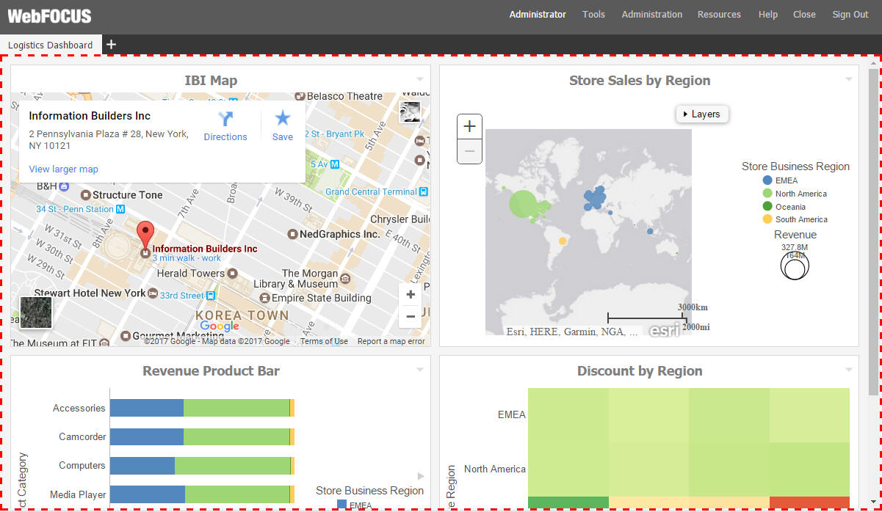The image size is (882, 512).
Task: Switch to satellite imagery thumbnail
Action: 36,313
